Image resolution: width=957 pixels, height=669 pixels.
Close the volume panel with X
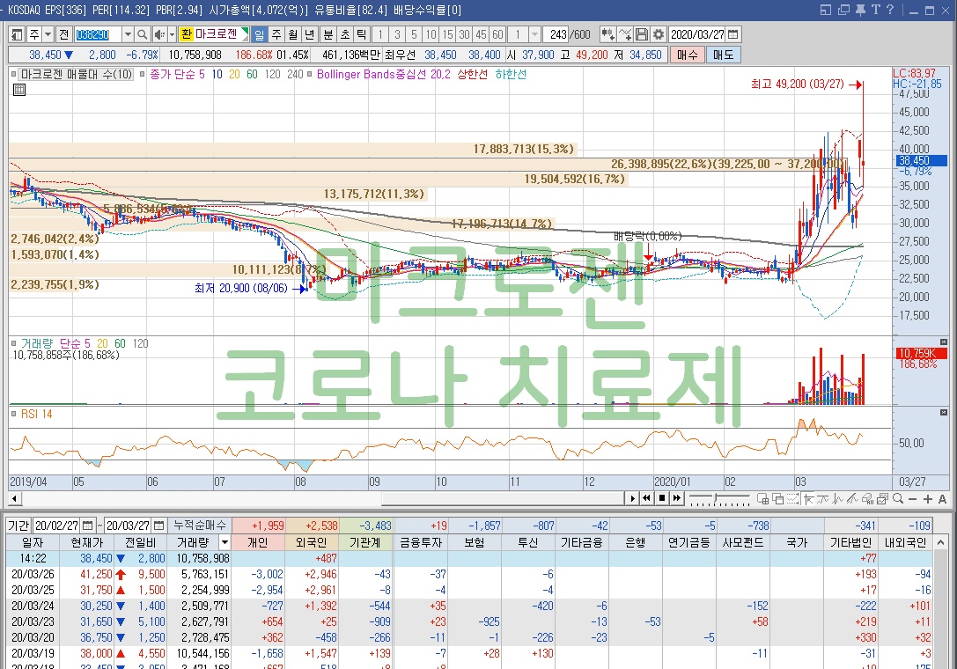point(944,342)
